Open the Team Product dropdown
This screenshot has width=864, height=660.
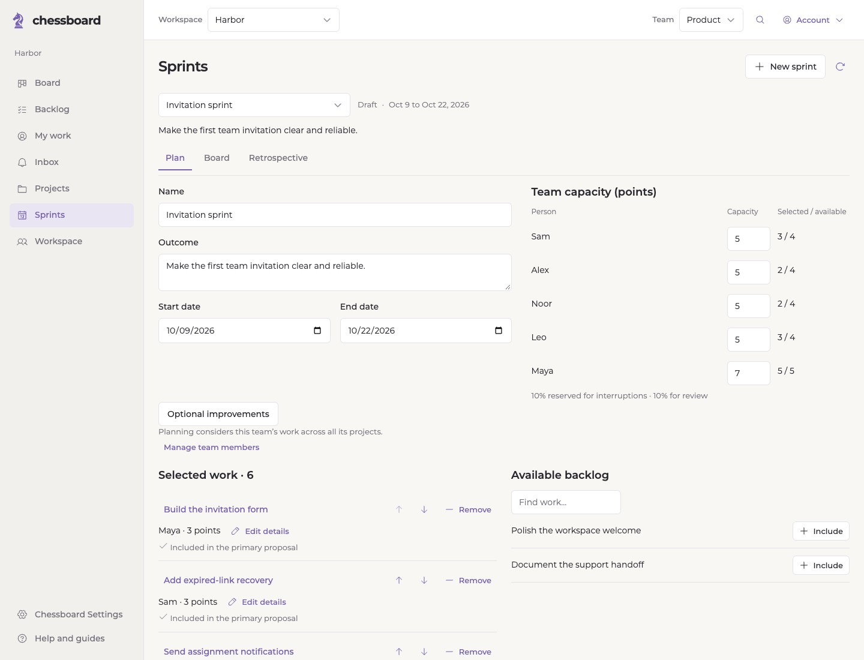pos(711,20)
